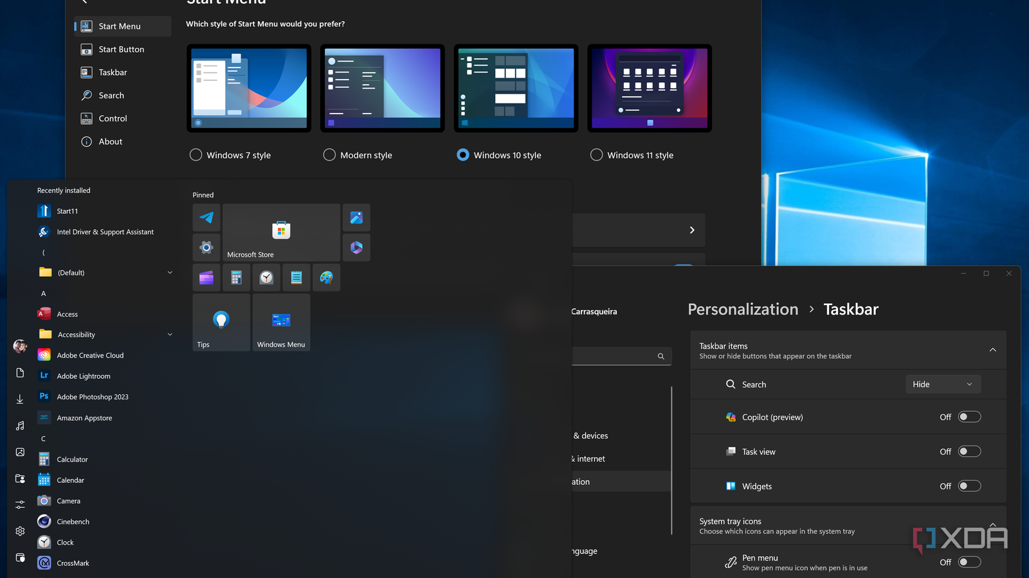Screen dimensions: 1029x578
Task: Open Adobe Photoshop 2023 from the app list
Action: click(x=92, y=396)
